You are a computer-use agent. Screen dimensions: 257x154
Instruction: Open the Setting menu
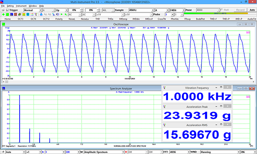point(10,6)
